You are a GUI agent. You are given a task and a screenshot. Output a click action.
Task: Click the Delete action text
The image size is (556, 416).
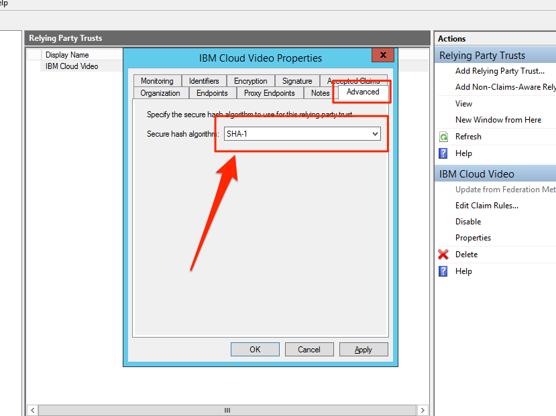tap(467, 255)
